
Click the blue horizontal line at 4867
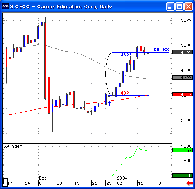point(140,52)
